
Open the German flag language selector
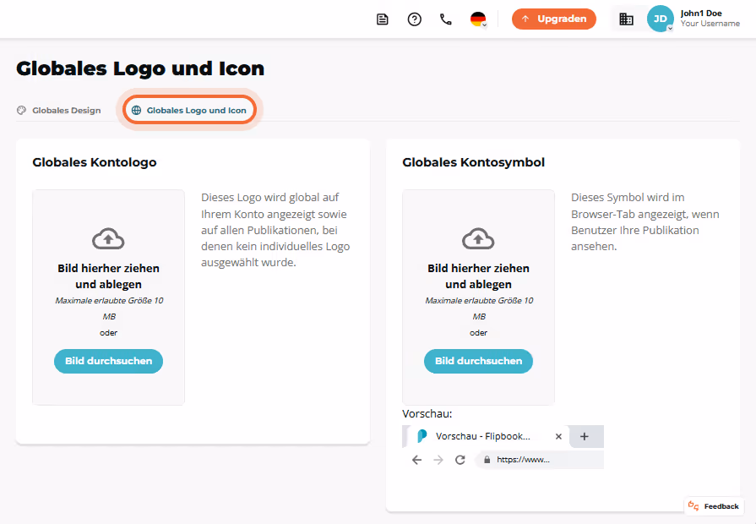coord(478,19)
